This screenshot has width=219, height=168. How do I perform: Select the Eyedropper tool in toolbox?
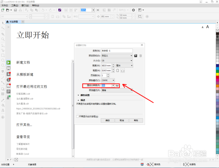point(3,100)
